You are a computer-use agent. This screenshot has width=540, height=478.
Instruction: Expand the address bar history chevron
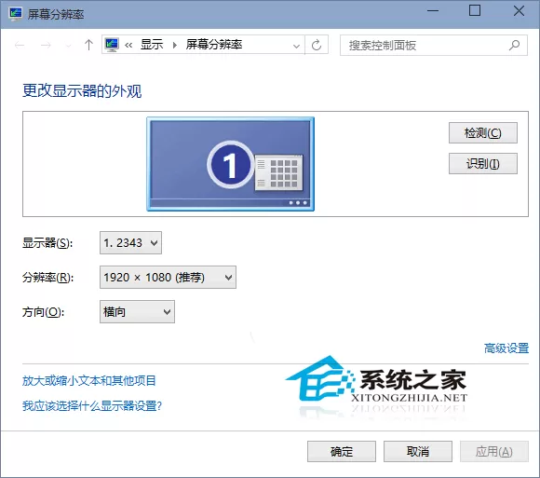pyautogui.click(x=296, y=46)
